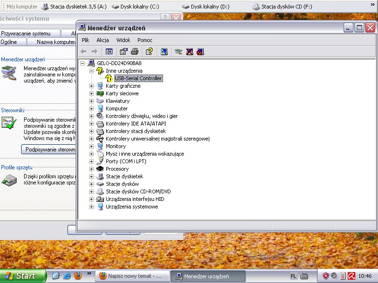Click the Disable device toolbar icon
Image resolution: width=378 pixels, height=283 pixels.
(x=200, y=51)
